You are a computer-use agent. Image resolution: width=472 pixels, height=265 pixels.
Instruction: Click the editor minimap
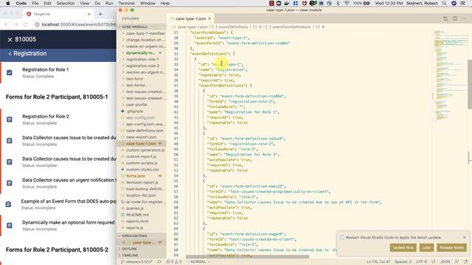click(x=450, y=75)
